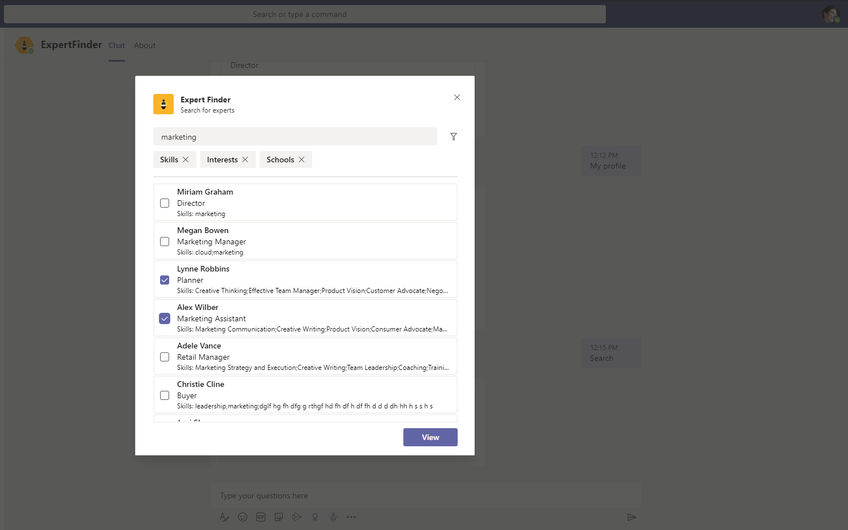This screenshot has width=848, height=530.
Task: Remove the Interests filter tag
Action: point(245,160)
